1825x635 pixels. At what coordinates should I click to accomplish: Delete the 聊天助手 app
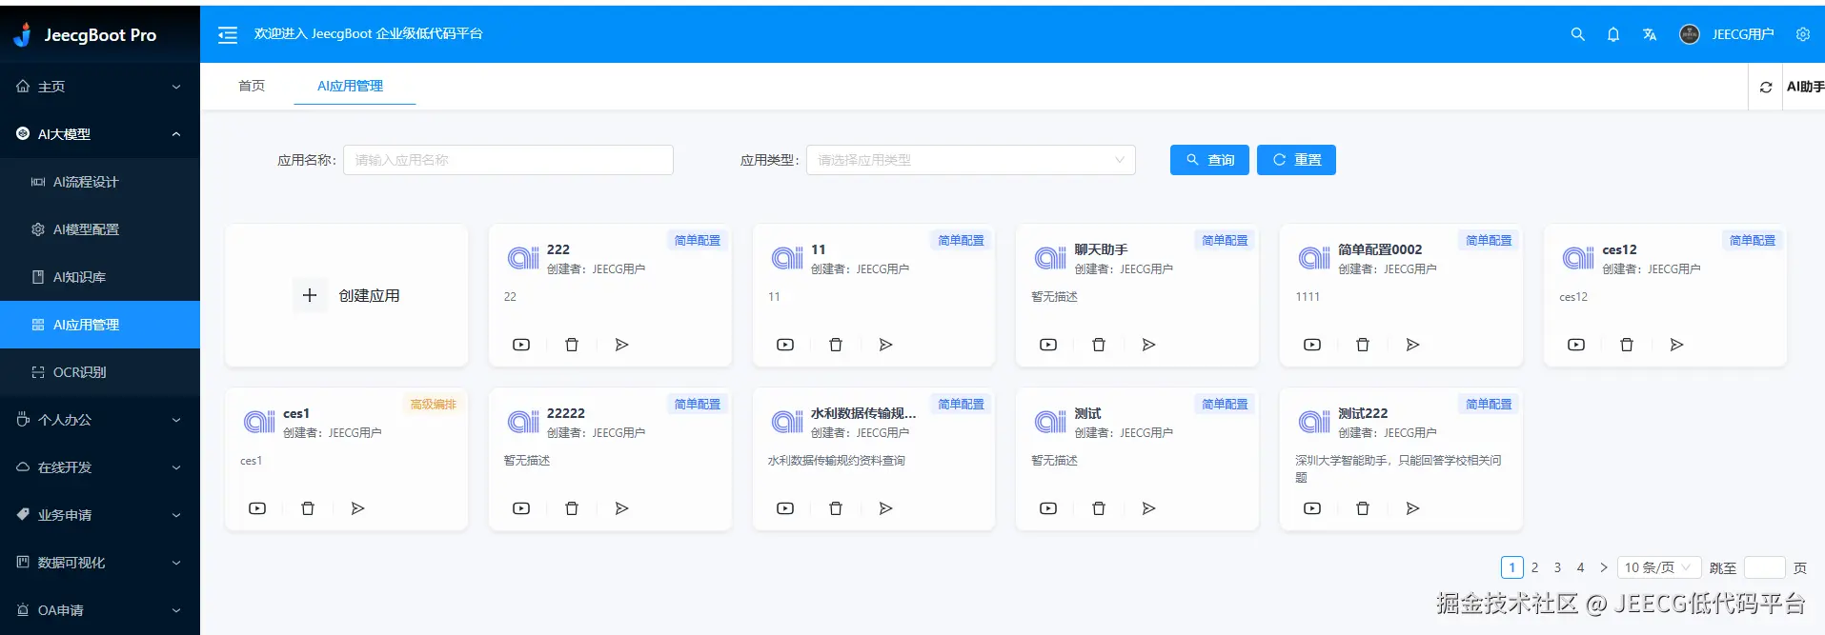click(x=1099, y=345)
